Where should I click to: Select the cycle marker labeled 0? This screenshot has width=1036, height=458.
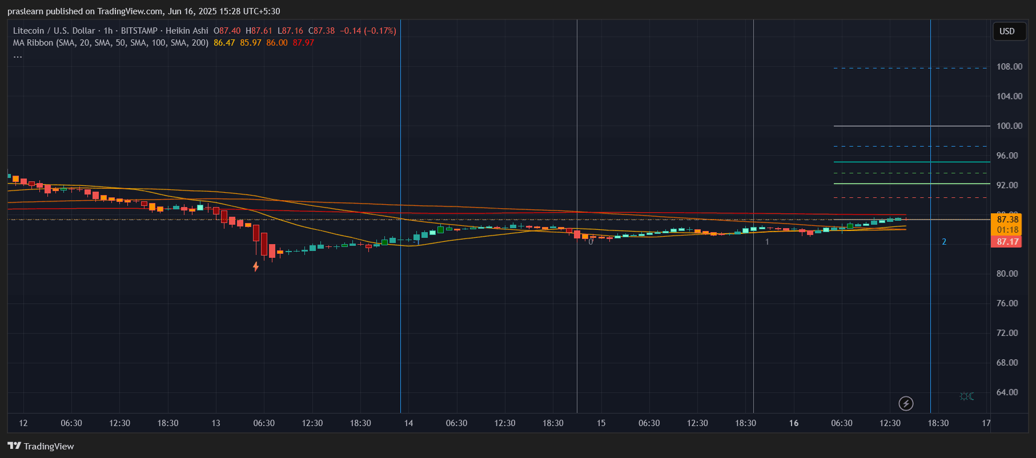(591, 242)
